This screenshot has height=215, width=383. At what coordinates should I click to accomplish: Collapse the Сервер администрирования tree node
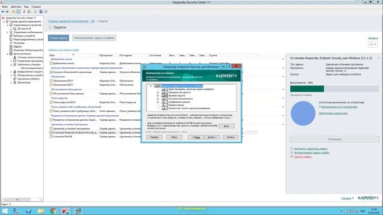click(4, 21)
